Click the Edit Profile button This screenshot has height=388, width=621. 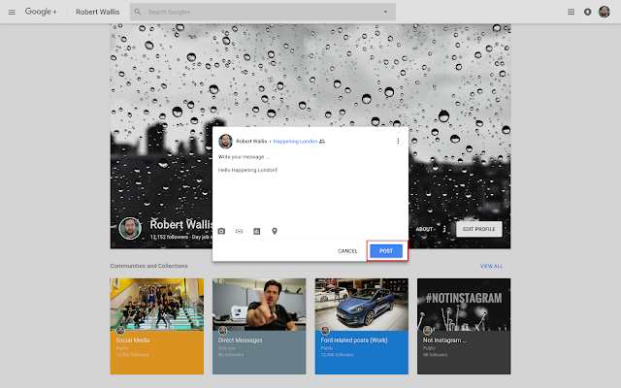tap(478, 229)
